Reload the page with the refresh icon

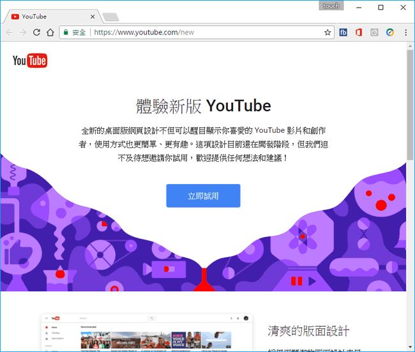point(36,32)
